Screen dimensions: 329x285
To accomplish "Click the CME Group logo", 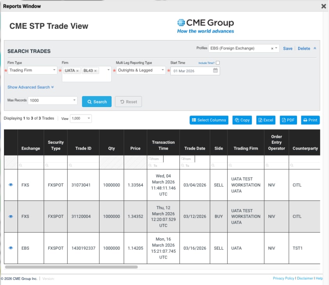I will (x=205, y=26).
